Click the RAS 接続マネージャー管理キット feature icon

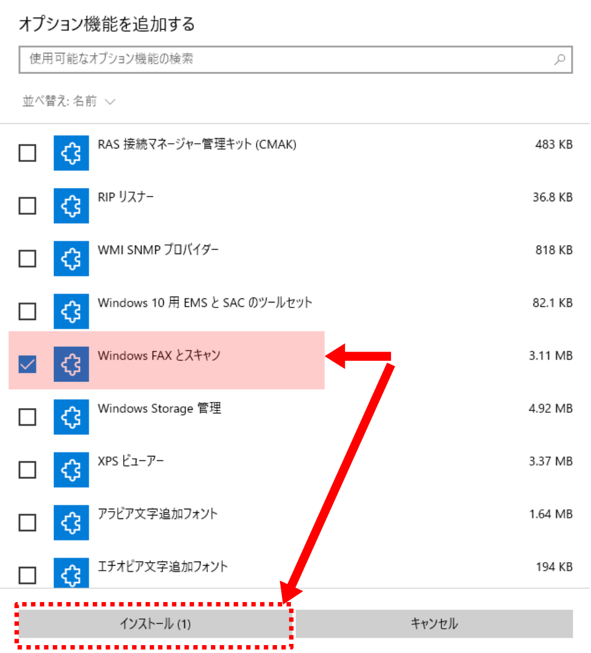click(x=71, y=153)
